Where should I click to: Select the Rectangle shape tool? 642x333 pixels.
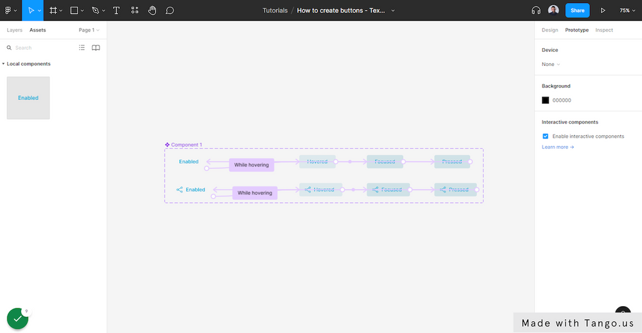tap(74, 10)
